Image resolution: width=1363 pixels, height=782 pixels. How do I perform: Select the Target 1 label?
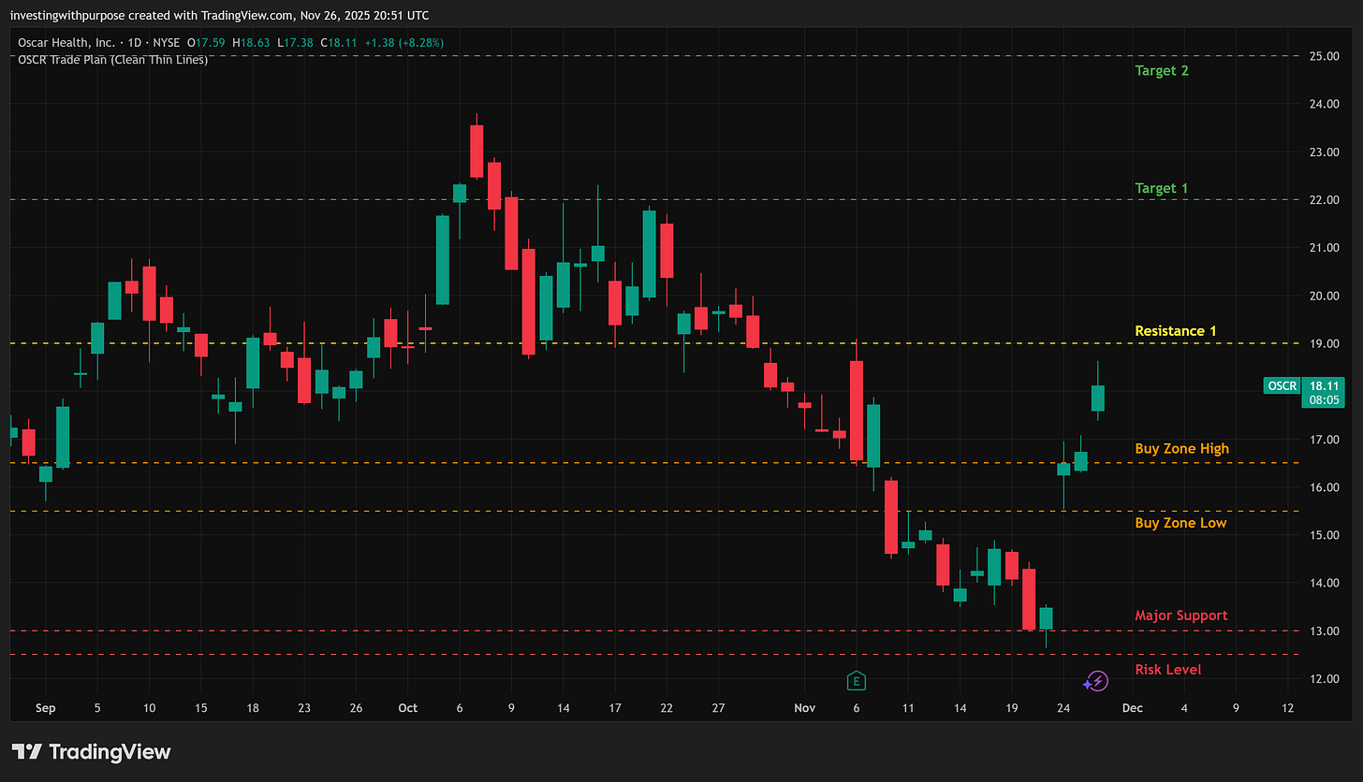pos(1161,188)
